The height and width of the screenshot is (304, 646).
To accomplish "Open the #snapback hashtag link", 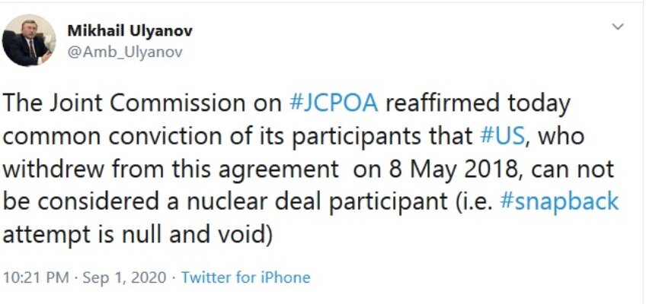I will 559,202.
